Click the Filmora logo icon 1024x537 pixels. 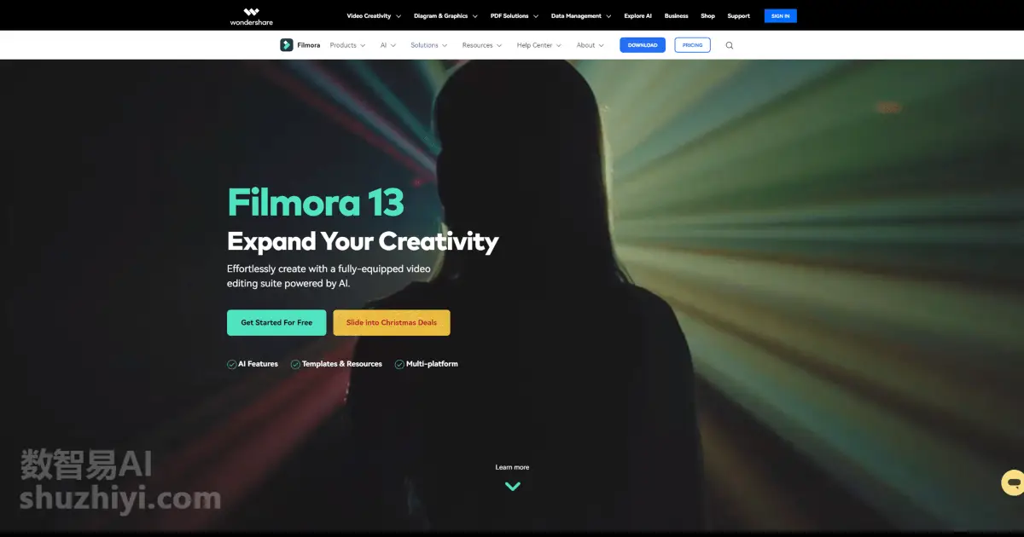[287, 45]
